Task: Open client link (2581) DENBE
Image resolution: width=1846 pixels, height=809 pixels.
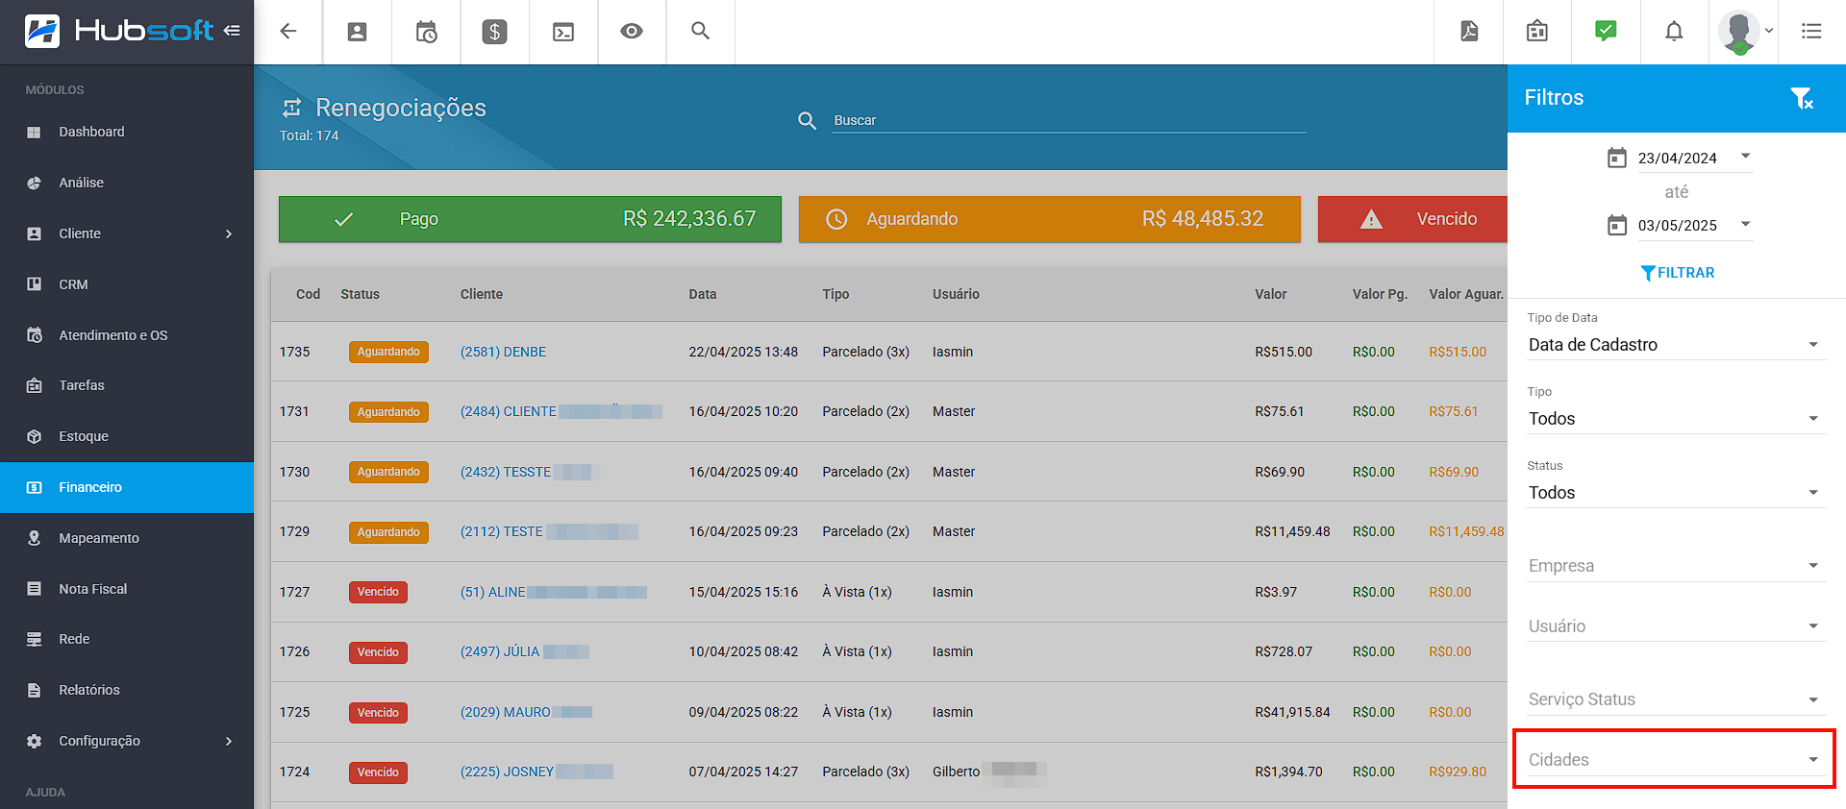Action: tap(503, 352)
